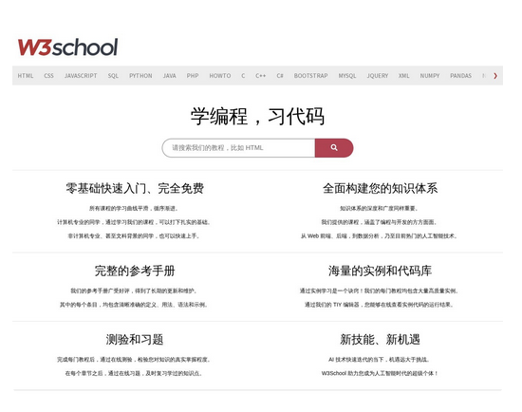
Task: Open the CSS tutorial menu item
Action: pyautogui.click(x=48, y=76)
